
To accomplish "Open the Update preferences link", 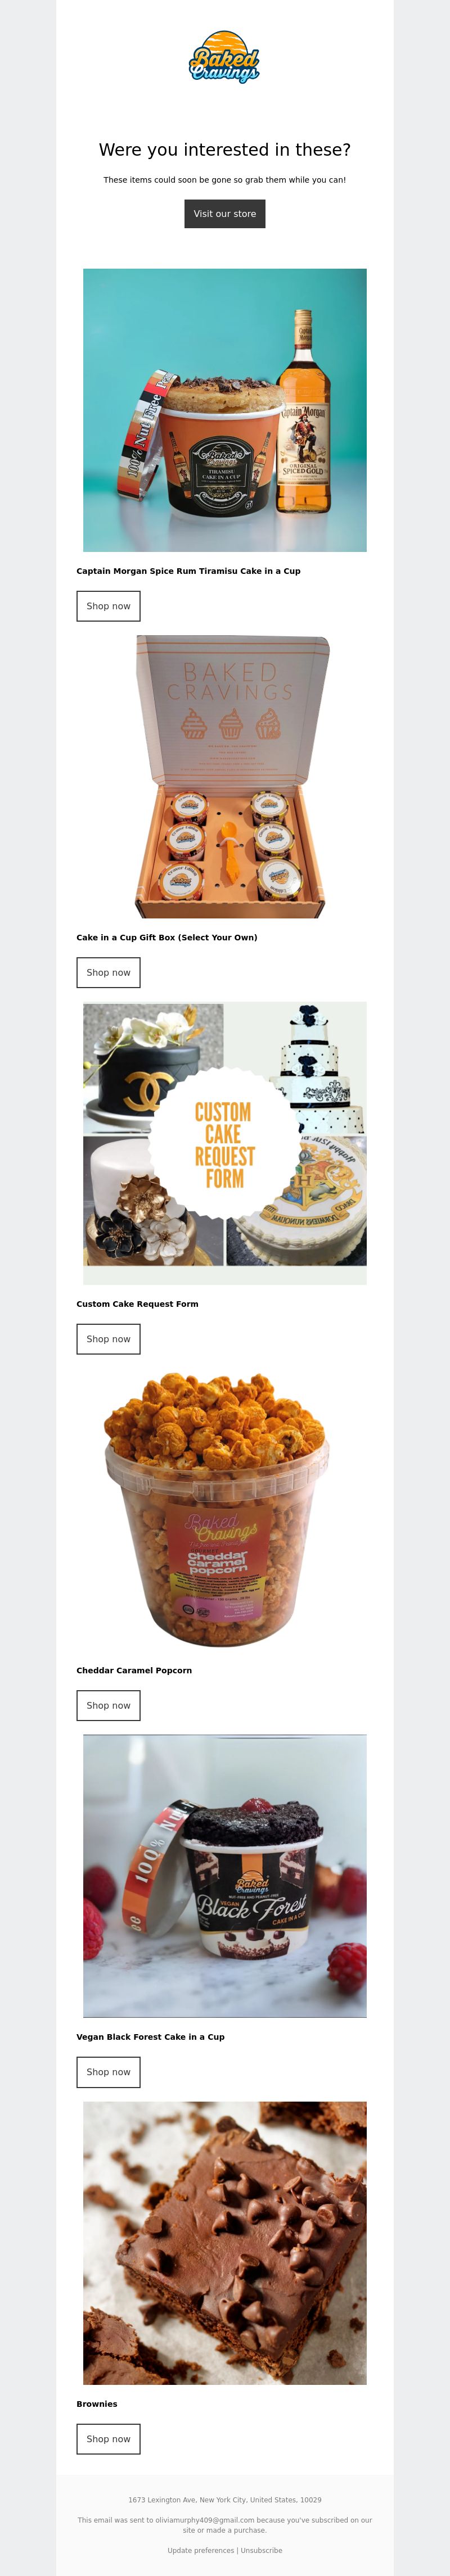I will click(x=201, y=2551).
